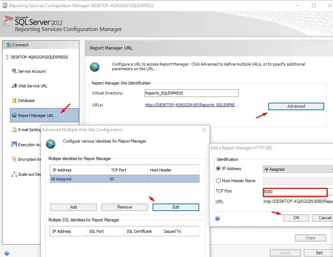The width and height of the screenshot is (333, 257).
Task: Click the Virtual Directory input field
Action: click(191, 93)
